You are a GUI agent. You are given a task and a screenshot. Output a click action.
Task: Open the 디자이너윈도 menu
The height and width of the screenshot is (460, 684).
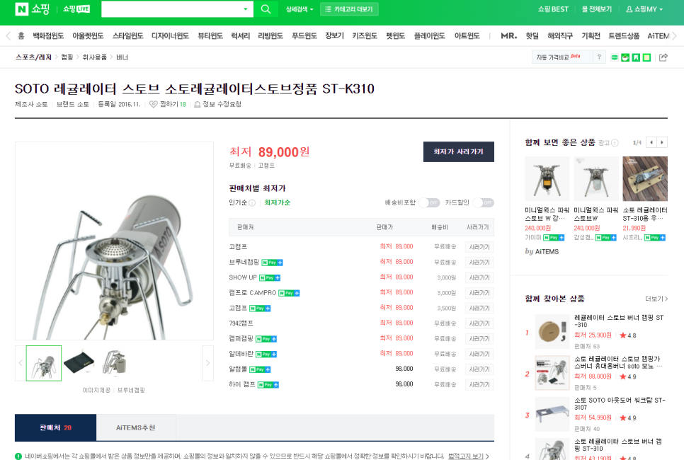[170, 36]
